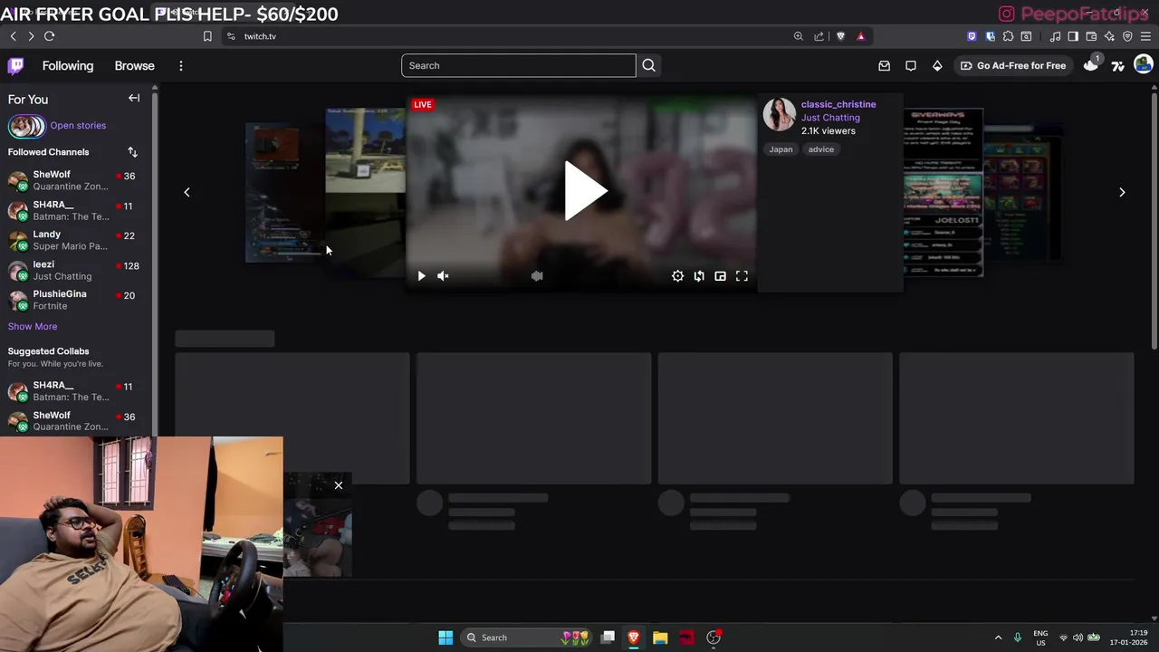Play the featured stream with large play button

tap(585, 191)
